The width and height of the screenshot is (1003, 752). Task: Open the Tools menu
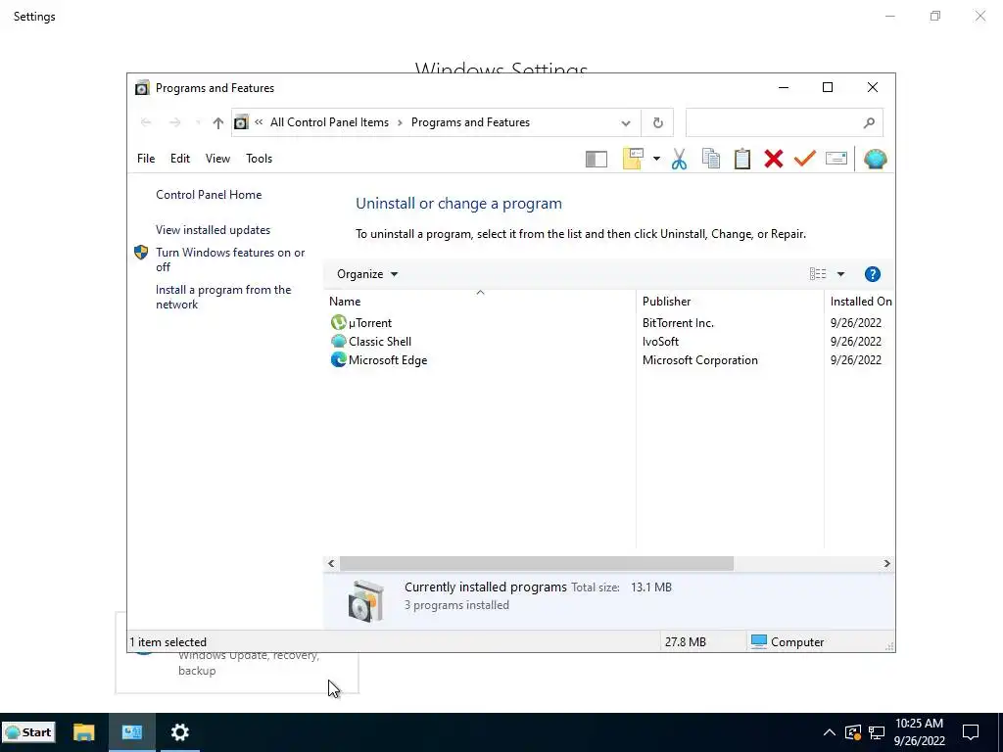[259, 159]
